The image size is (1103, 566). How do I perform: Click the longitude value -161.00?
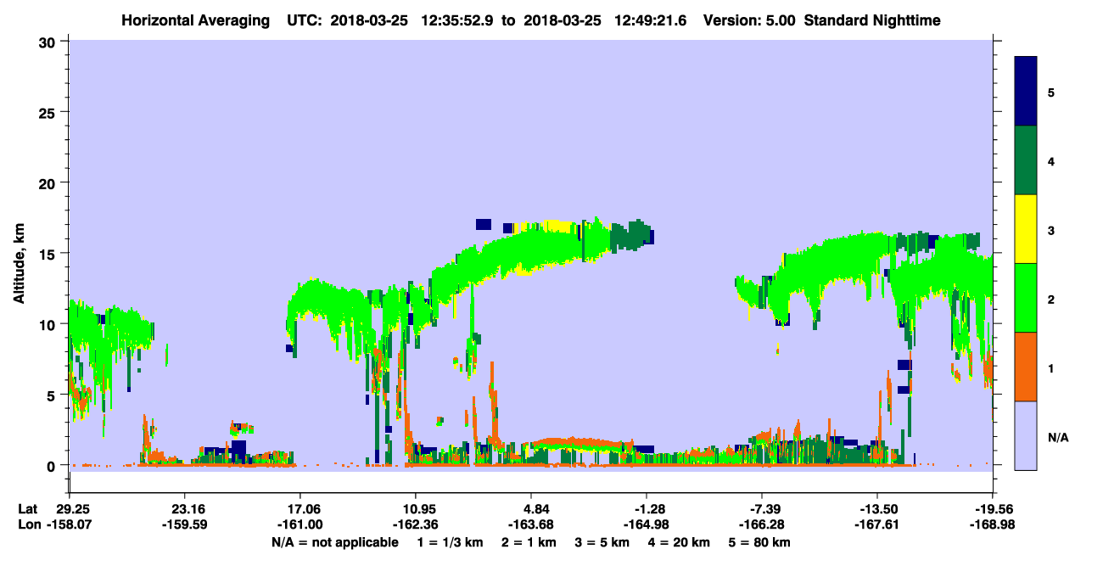[x=300, y=524]
